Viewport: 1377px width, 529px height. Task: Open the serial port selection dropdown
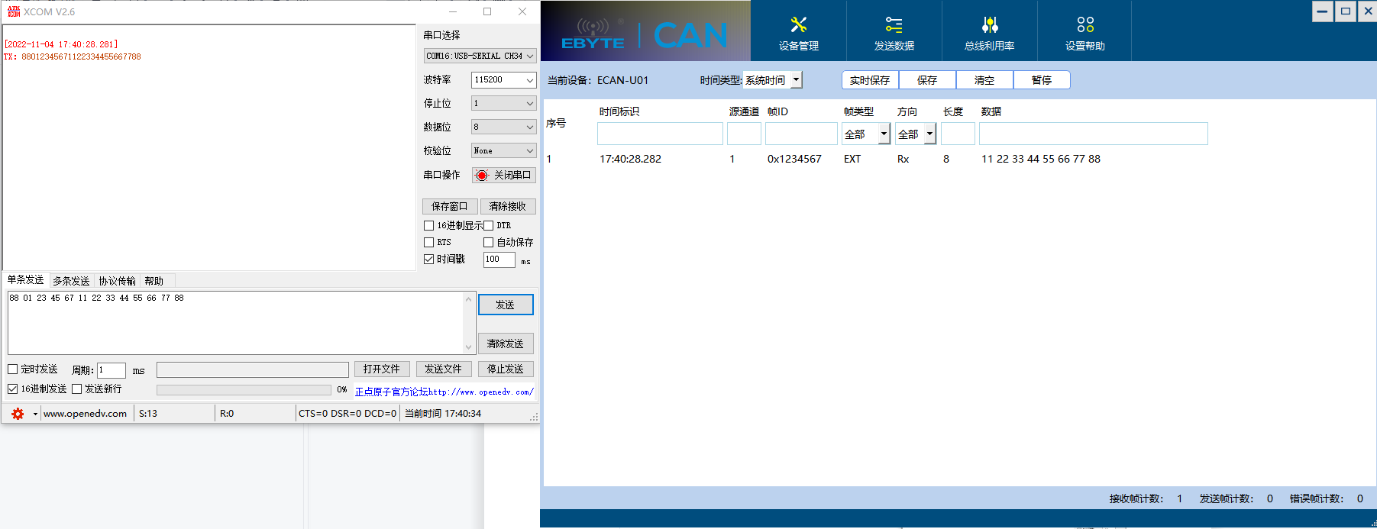pyautogui.click(x=480, y=56)
